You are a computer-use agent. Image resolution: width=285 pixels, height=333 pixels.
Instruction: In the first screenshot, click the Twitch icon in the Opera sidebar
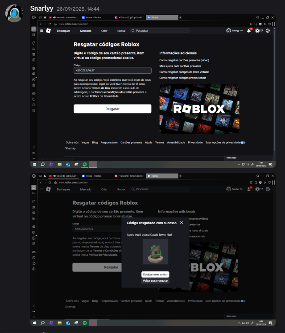pos(34,74)
